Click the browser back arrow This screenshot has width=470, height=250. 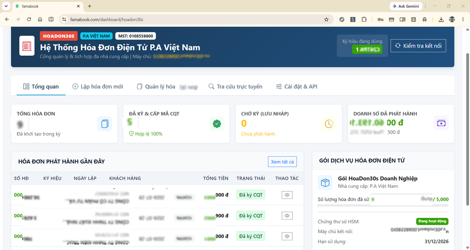click(x=7, y=19)
